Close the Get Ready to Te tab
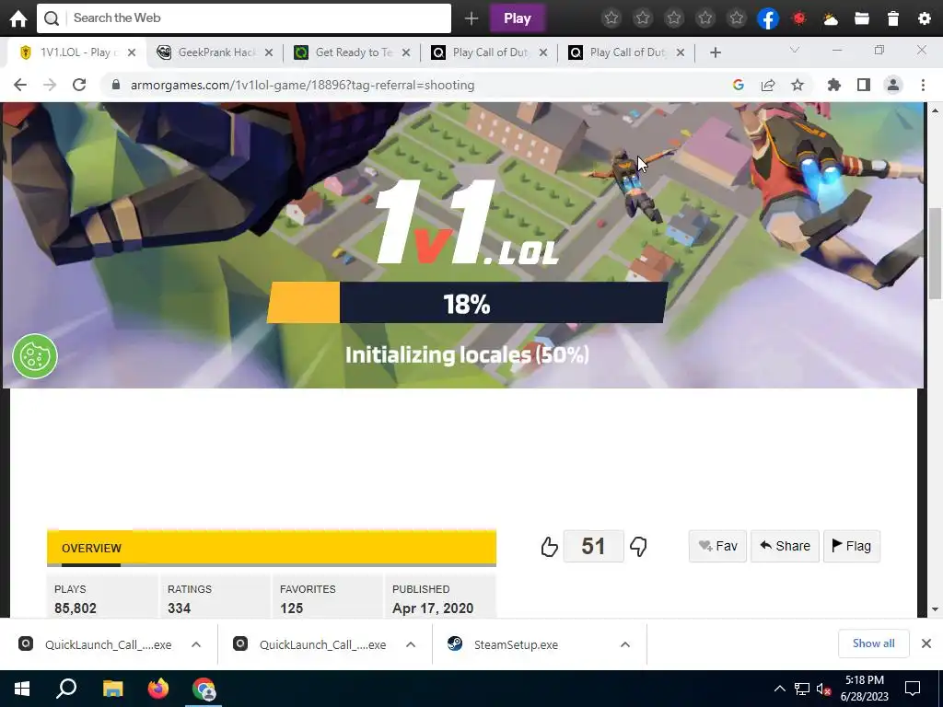The height and width of the screenshot is (707, 943). click(x=406, y=52)
